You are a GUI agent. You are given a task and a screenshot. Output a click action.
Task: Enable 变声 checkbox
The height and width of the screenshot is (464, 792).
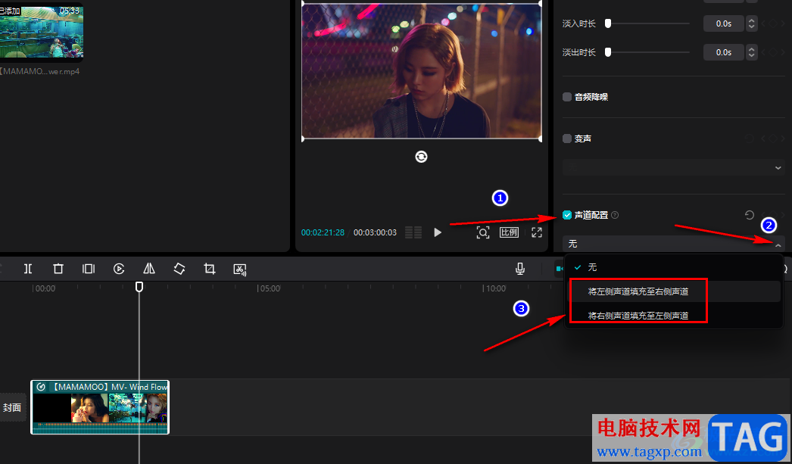point(567,139)
